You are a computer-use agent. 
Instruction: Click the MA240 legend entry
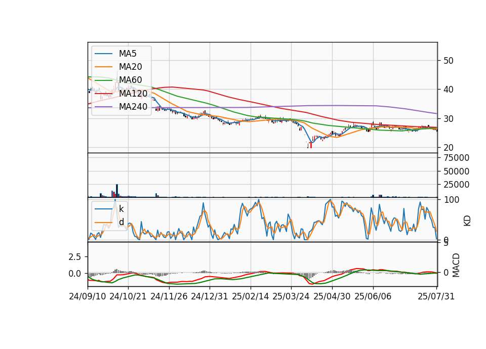point(121,107)
